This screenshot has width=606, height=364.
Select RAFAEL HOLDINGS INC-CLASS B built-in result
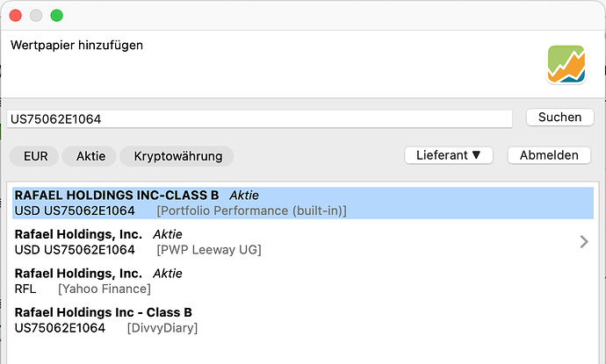[303, 203]
